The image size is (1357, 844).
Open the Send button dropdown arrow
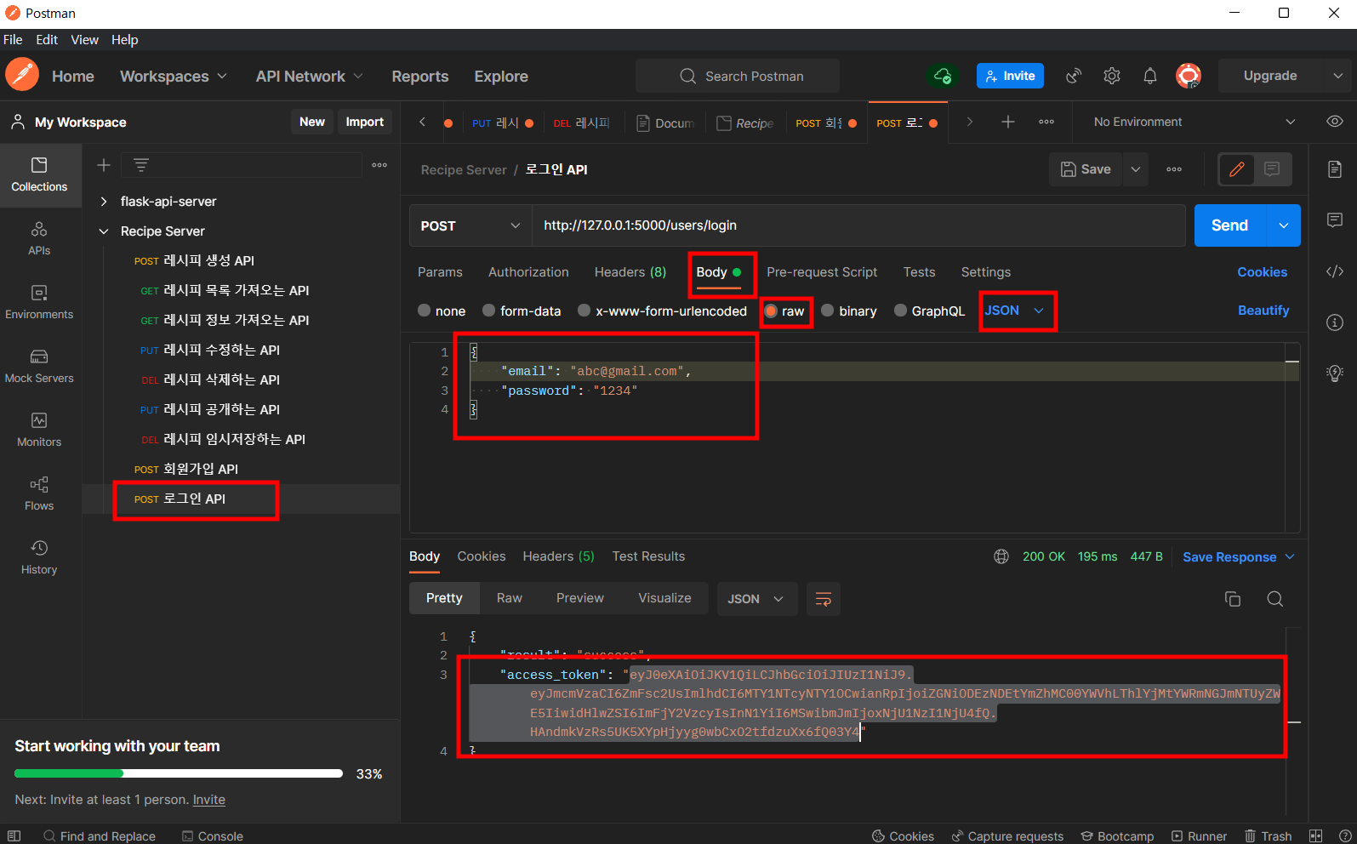(1284, 225)
